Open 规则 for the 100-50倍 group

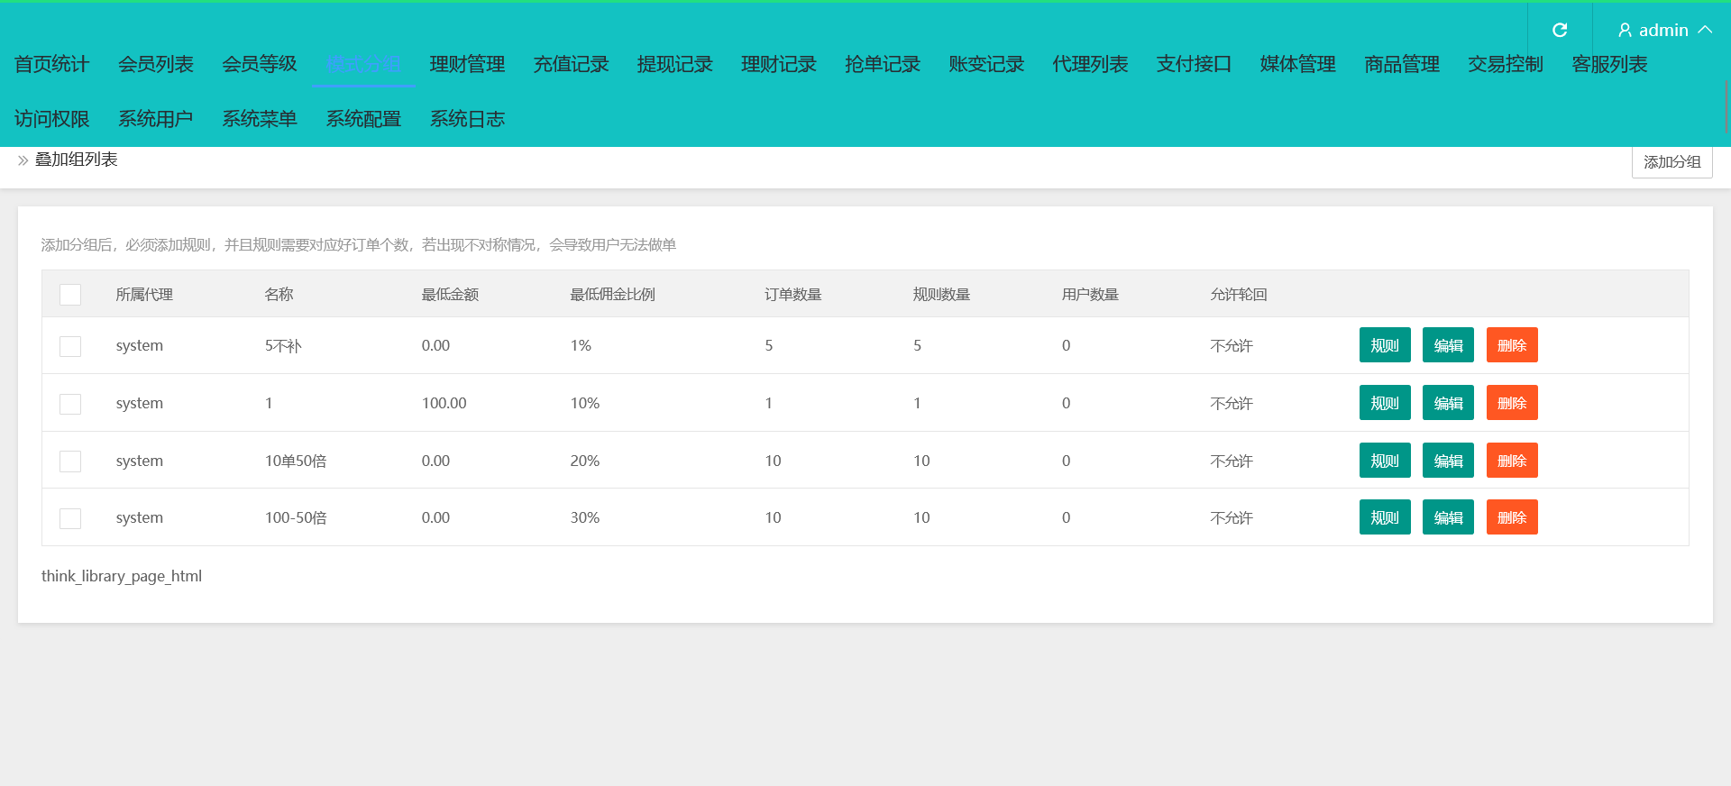pos(1384,517)
